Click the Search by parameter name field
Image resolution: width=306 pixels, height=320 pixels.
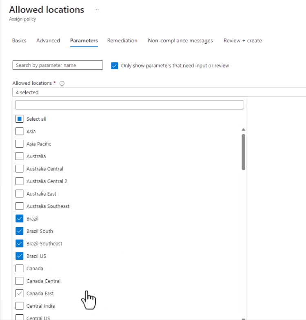pyautogui.click(x=58, y=65)
